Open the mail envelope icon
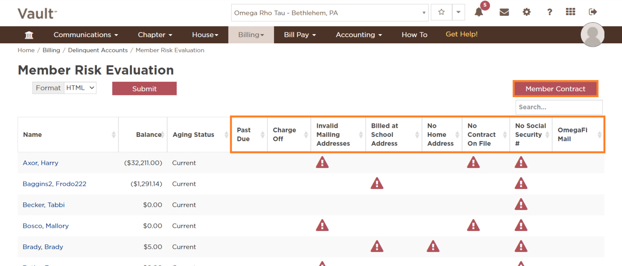 [504, 12]
